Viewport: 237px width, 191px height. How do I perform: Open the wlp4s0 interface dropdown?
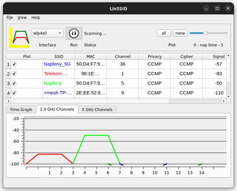coord(47,33)
